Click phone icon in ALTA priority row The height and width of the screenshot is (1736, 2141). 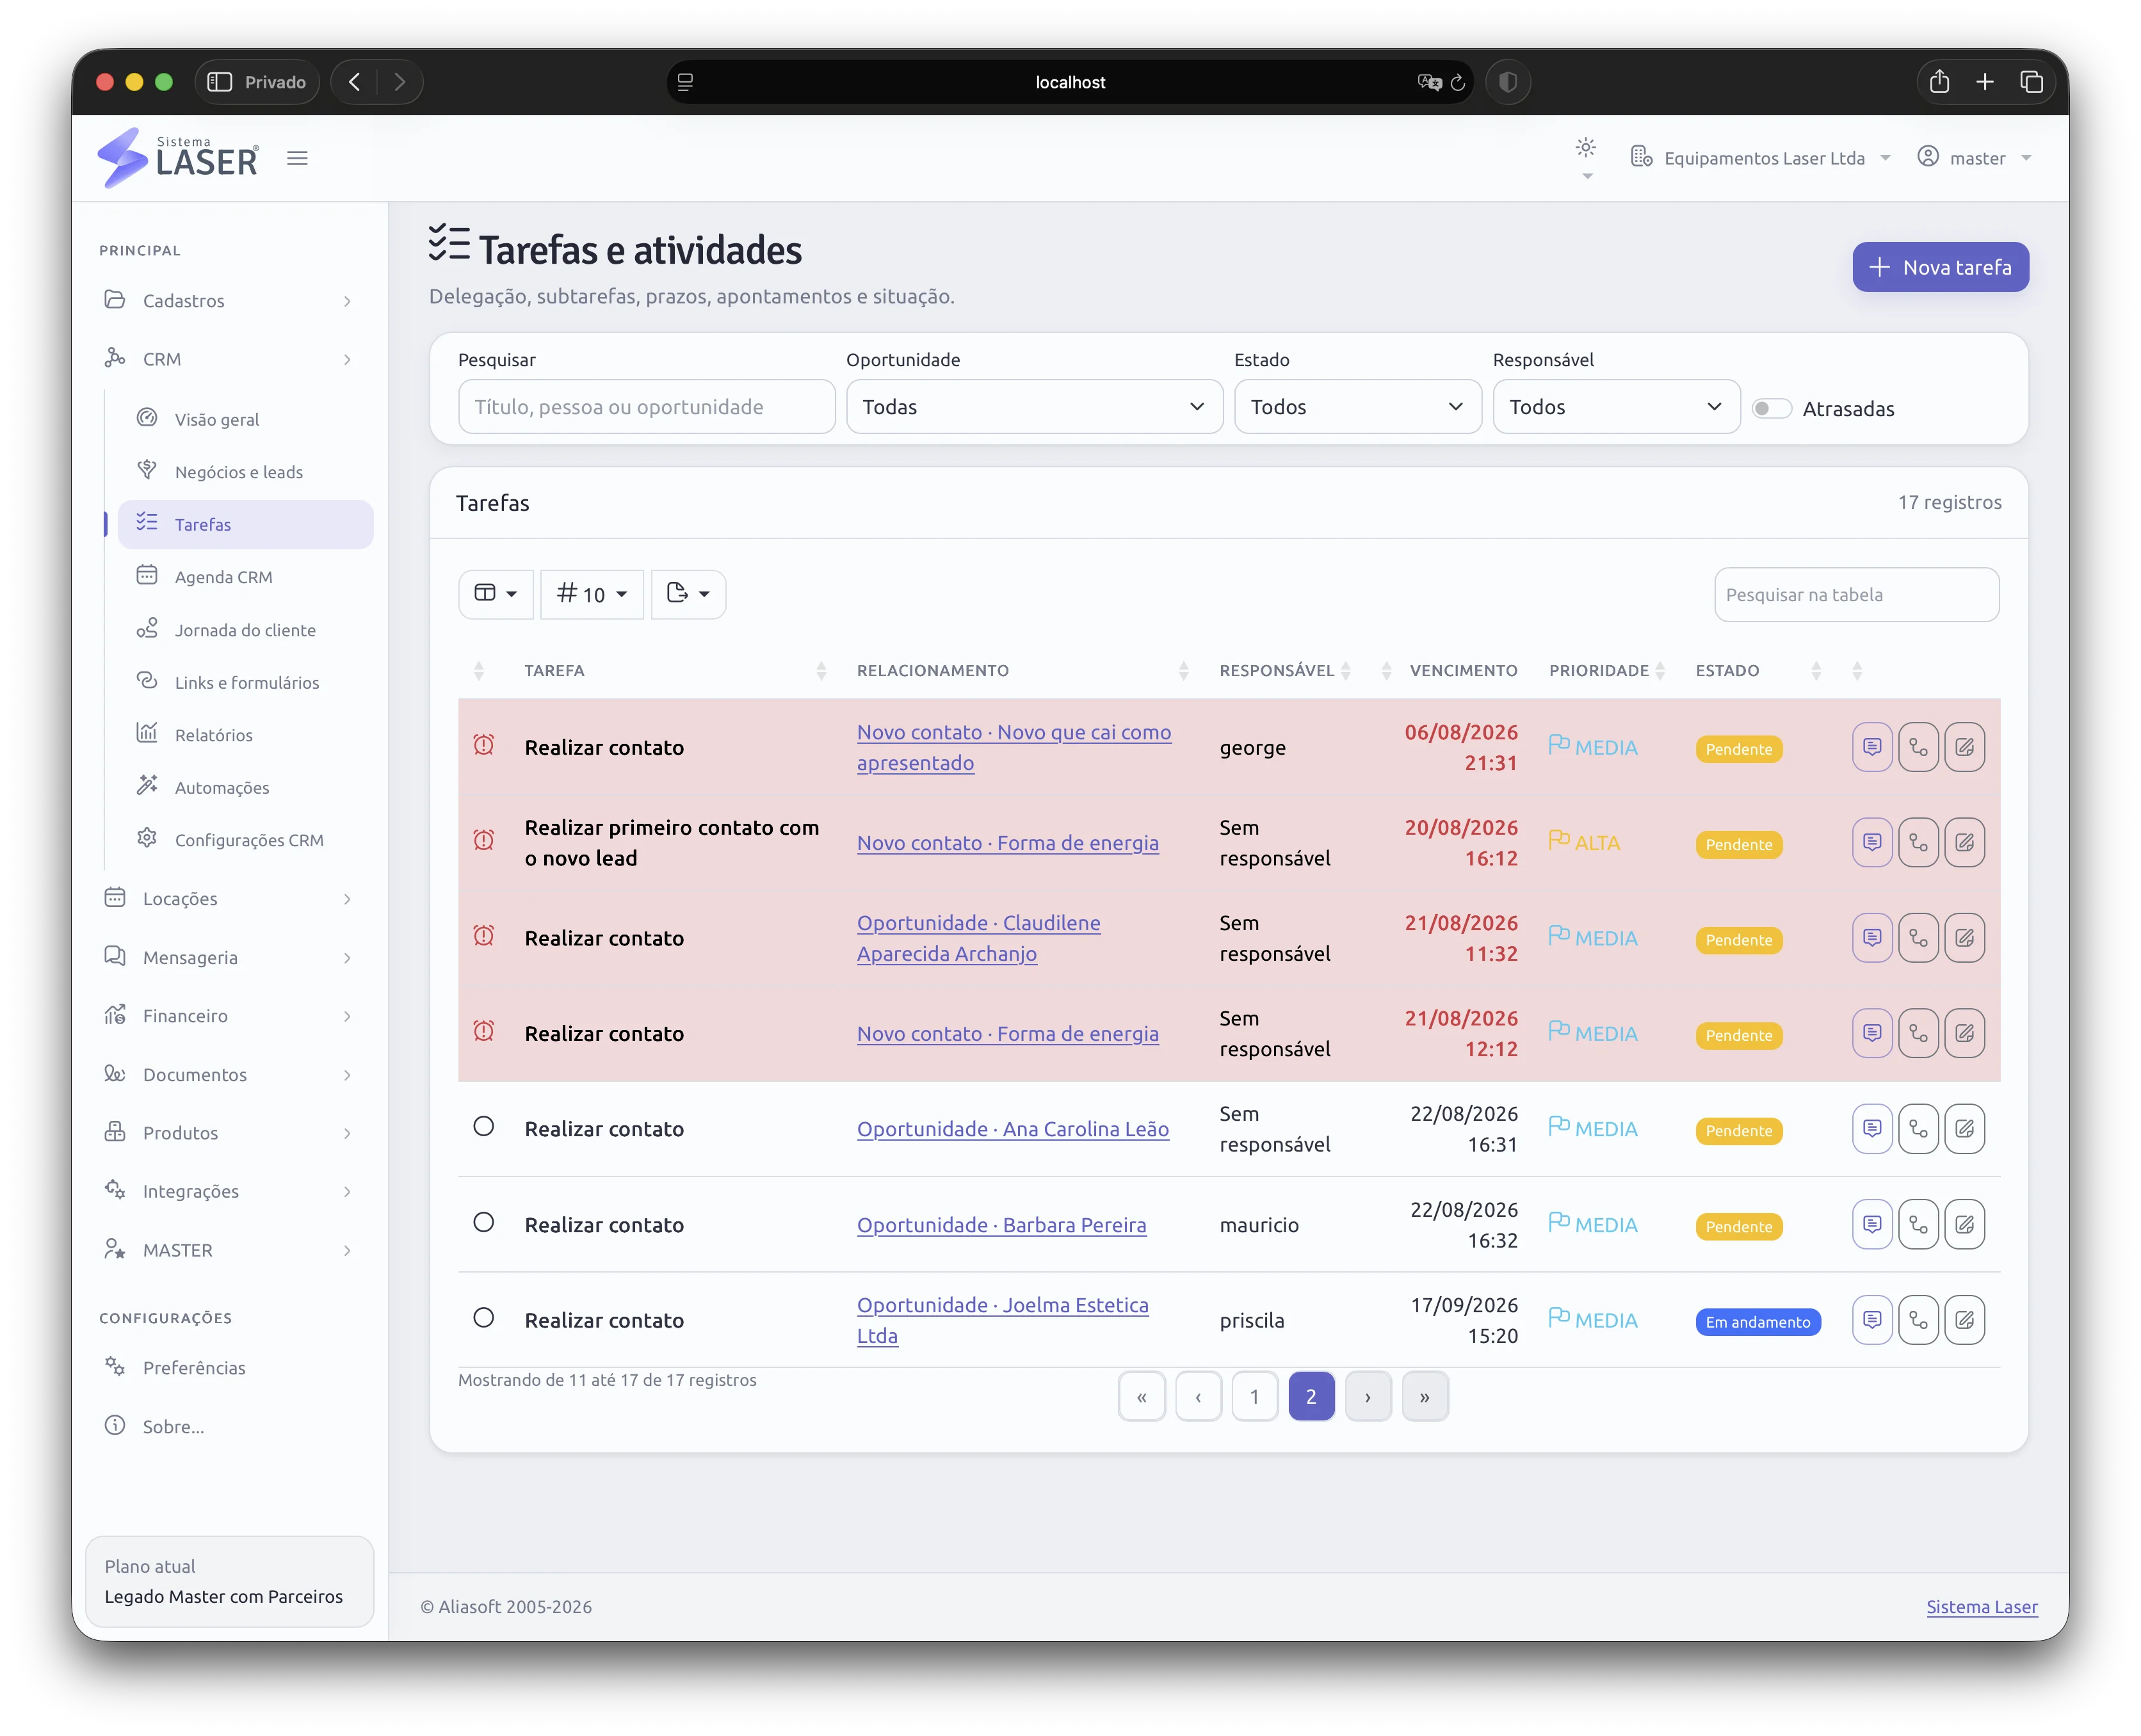point(1918,843)
